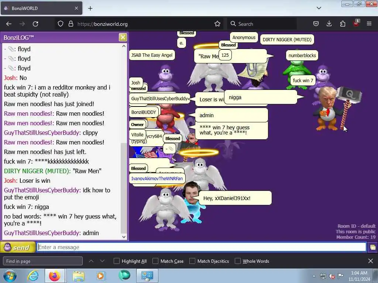Open the muted volume tray icon
Screen dimensions: 378x283
(332, 276)
